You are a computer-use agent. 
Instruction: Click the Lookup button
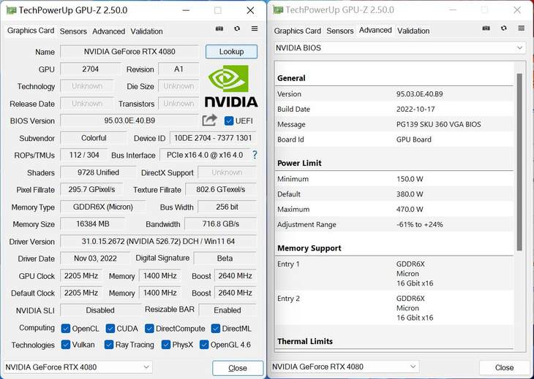(x=231, y=52)
